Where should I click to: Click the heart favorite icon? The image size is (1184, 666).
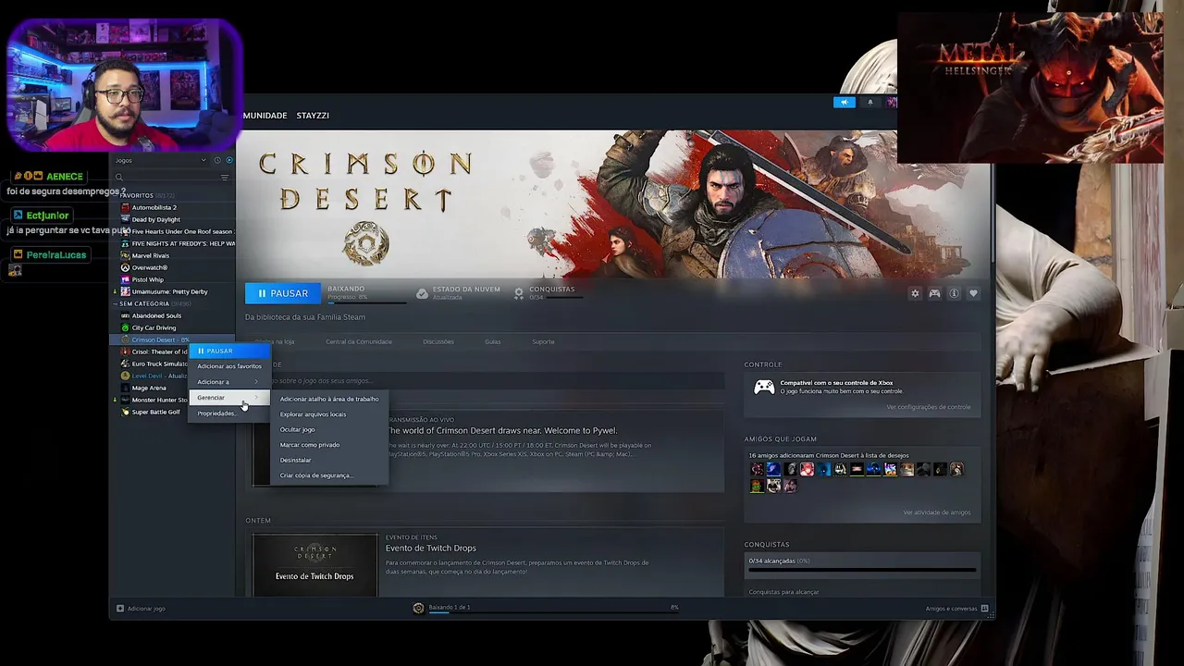[x=973, y=293]
